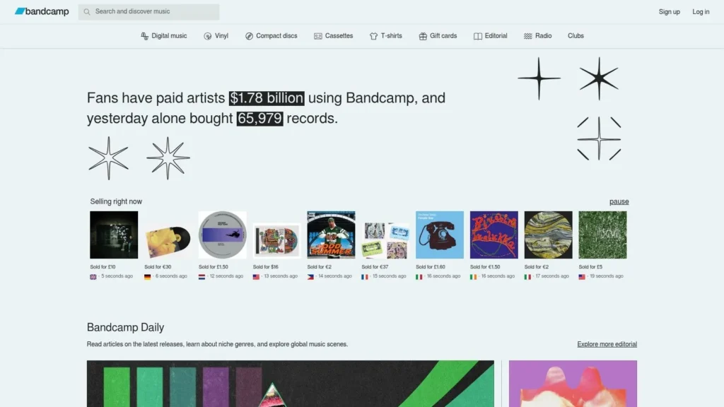Click the UK flag beside 5 seconds ago
The width and height of the screenshot is (724, 407).
click(93, 277)
